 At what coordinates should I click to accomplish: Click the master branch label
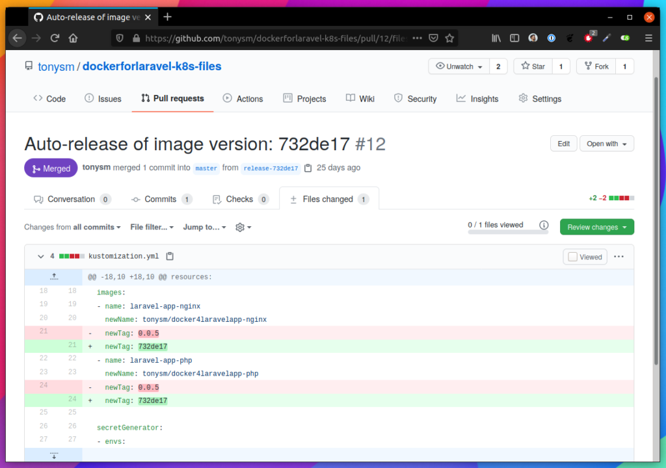[206, 168]
